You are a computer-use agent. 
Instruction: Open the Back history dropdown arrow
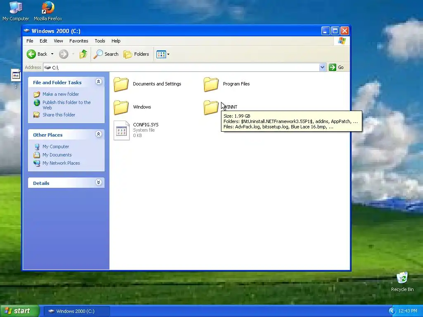52,54
